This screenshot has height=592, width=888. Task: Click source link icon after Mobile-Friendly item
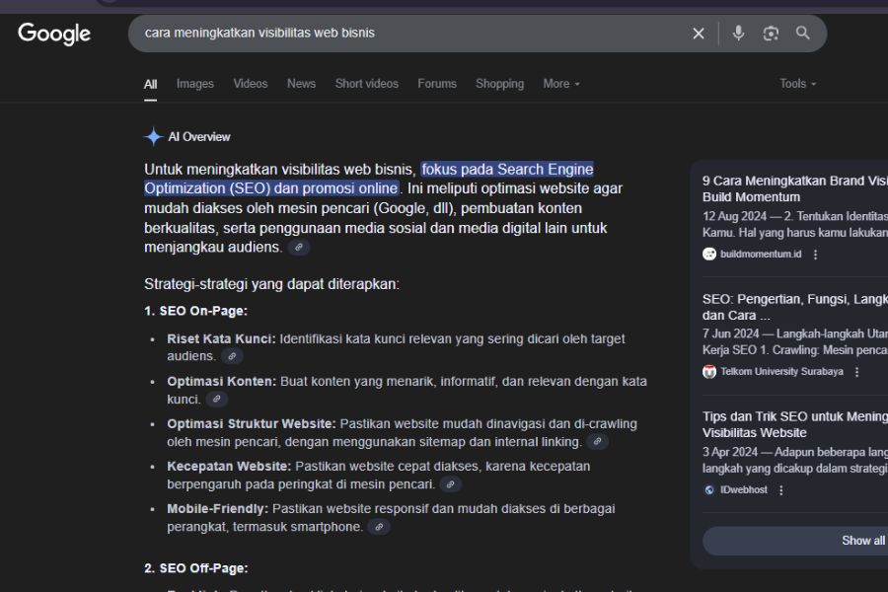coord(379,528)
